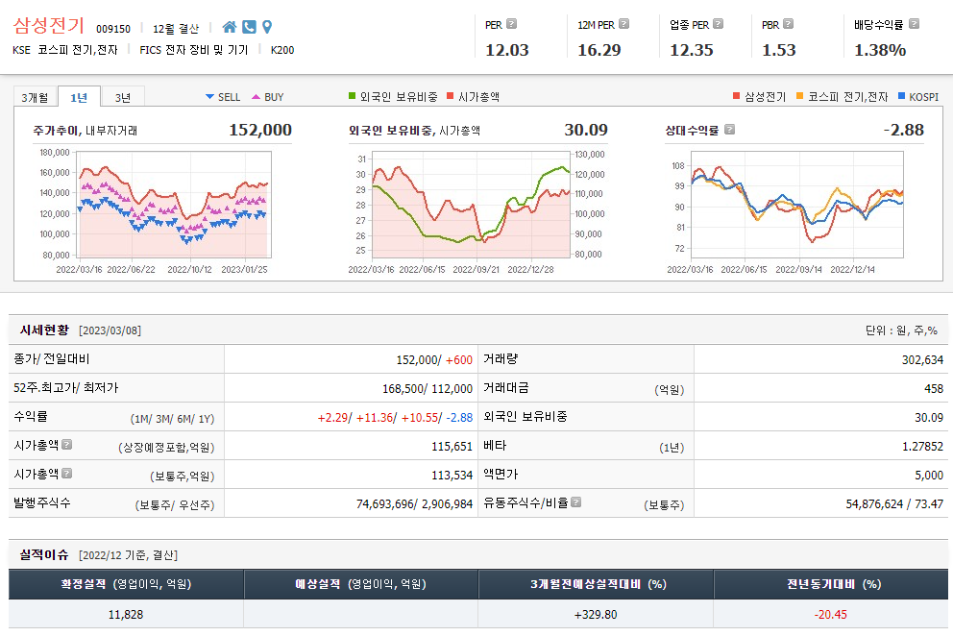Screen dimensions: 953x636
Task: Click the 예상실적 column header
Action: [360, 584]
